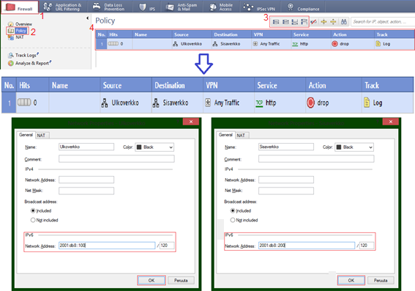Click the Hits column header in small policy table
Image resolution: width=415 pixels, height=291 pixels.
click(x=119, y=34)
